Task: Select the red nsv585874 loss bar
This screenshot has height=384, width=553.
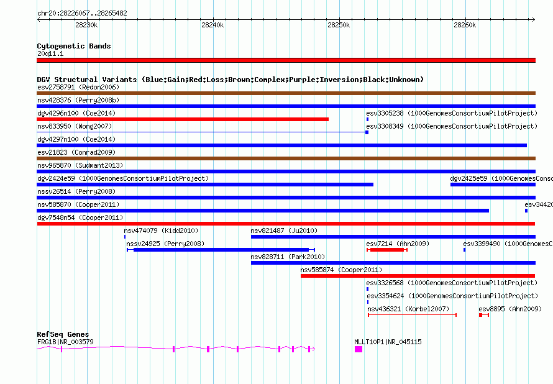Action: click(x=418, y=276)
